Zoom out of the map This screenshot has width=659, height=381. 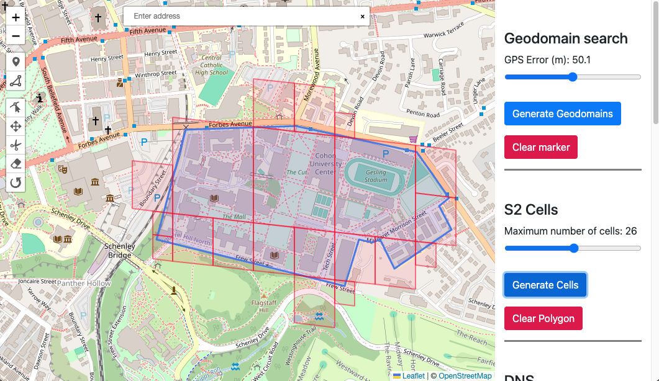point(16,36)
